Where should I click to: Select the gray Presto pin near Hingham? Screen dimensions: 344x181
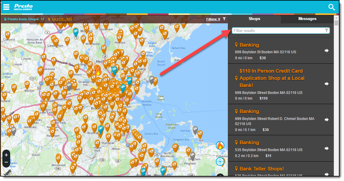(193, 156)
